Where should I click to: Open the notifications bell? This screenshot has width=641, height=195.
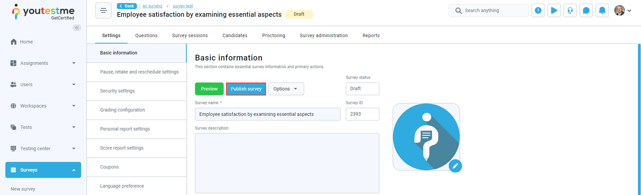602,11
